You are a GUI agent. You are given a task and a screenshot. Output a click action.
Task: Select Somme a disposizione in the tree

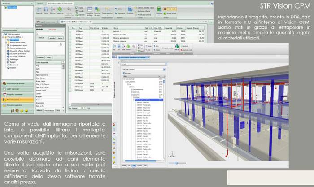(18, 48)
